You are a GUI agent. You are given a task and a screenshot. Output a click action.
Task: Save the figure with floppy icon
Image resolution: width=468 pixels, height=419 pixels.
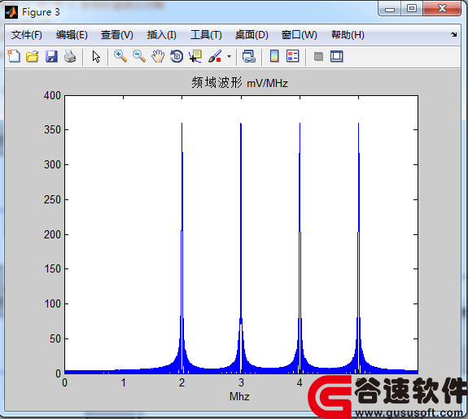(51, 56)
